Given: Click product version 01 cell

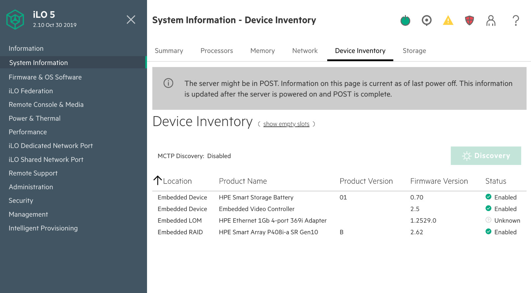Looking at the screenshot, I should pyautogui.click(x=343, y=197).
